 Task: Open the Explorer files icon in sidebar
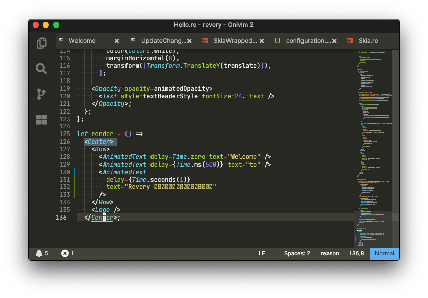click(x=41, y=43)
